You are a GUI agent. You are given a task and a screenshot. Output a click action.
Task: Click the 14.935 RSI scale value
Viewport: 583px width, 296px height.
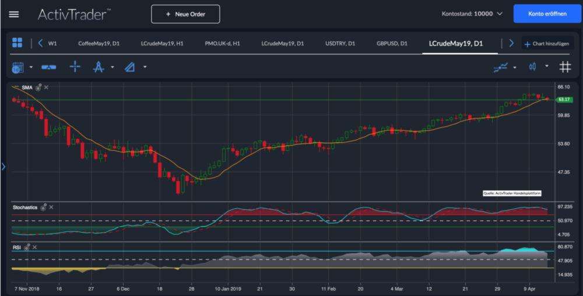coord(565,274)
